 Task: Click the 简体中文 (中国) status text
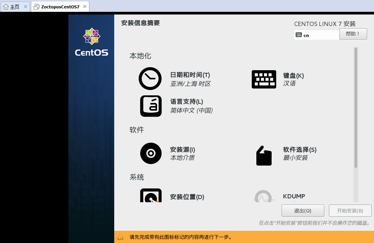191,110
